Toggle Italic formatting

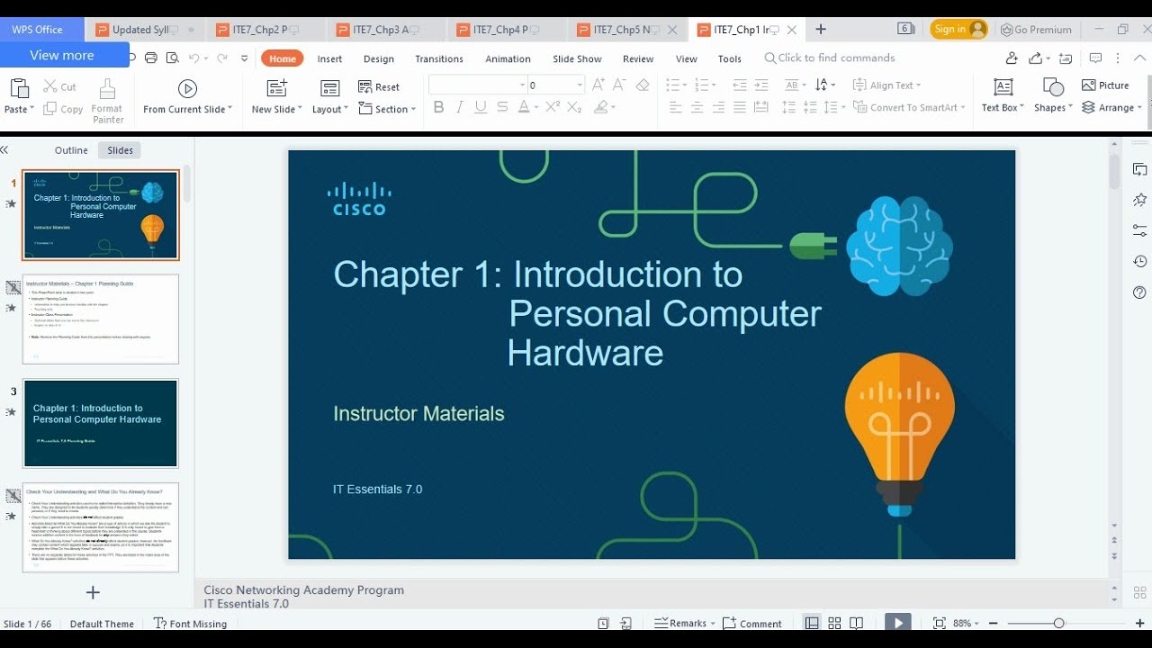point(460,107)
